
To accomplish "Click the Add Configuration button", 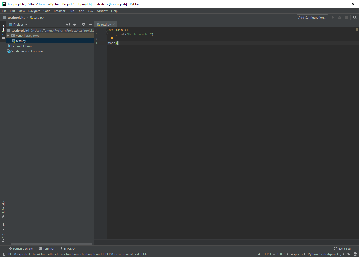I will pos(312,17).
